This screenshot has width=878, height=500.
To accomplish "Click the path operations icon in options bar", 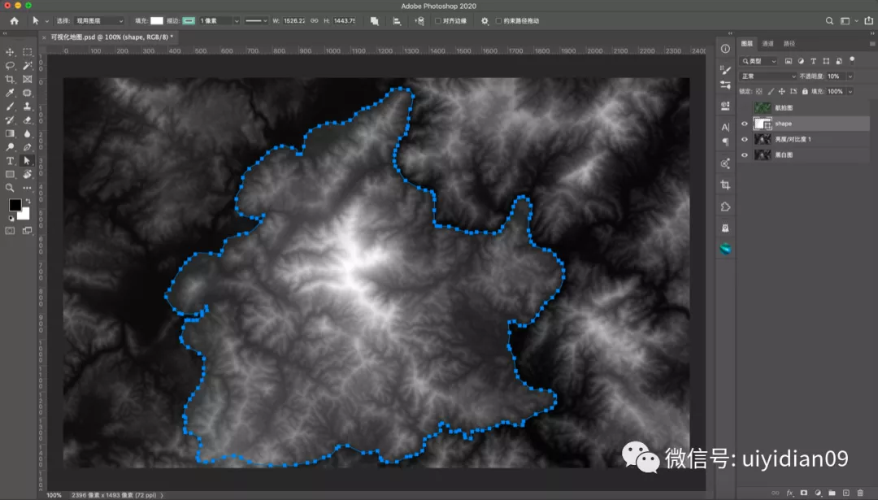I will click(375, 20).
